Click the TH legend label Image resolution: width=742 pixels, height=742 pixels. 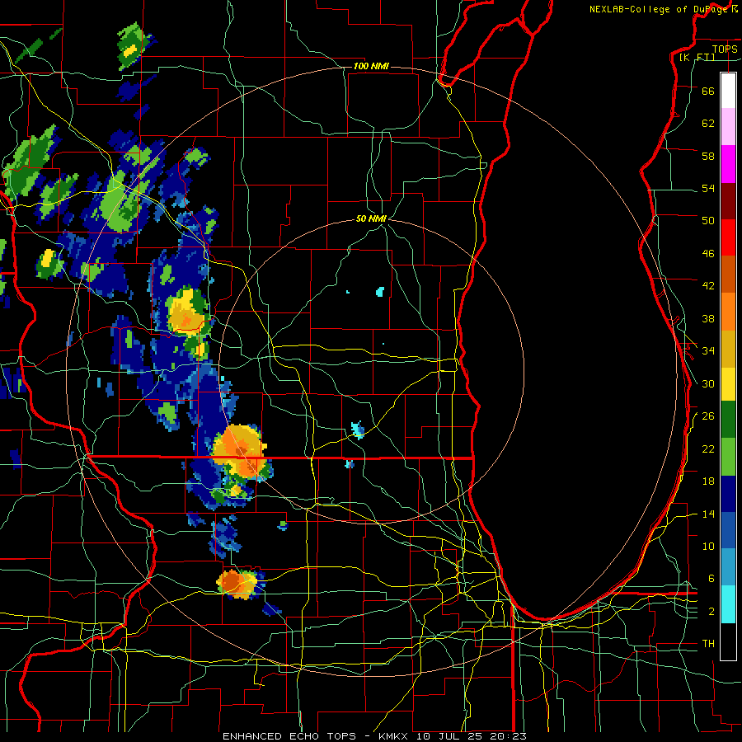(x=708, y=644)
